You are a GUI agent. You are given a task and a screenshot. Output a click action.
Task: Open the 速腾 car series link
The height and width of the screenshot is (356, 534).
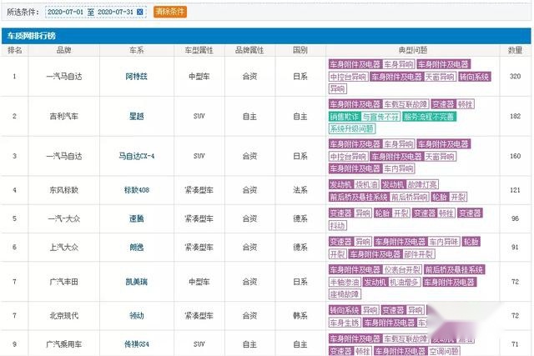137,218
